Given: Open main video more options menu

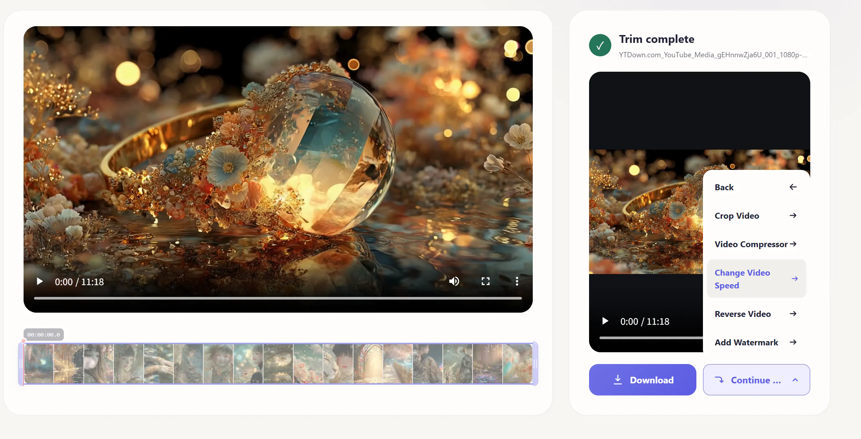Looking at the screenshot, I should coord(517,282).
